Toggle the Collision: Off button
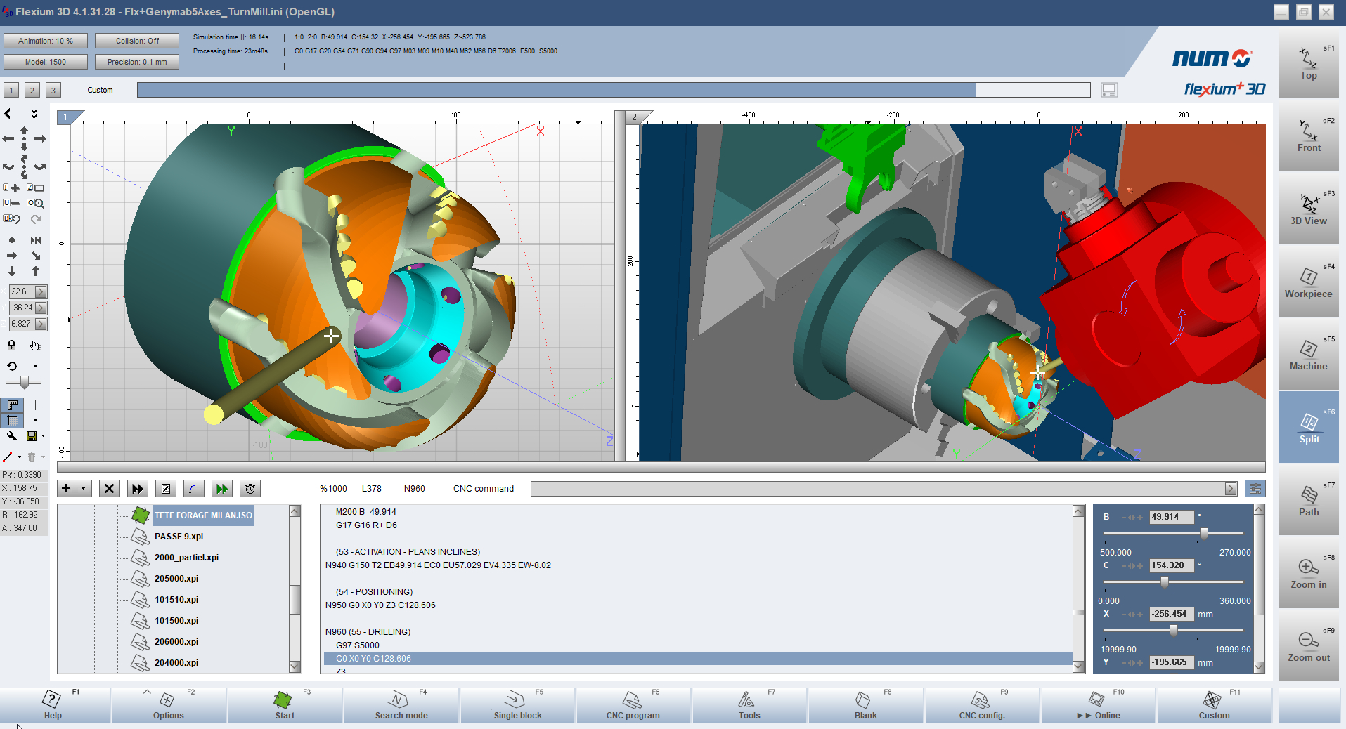 click(137, 41)
